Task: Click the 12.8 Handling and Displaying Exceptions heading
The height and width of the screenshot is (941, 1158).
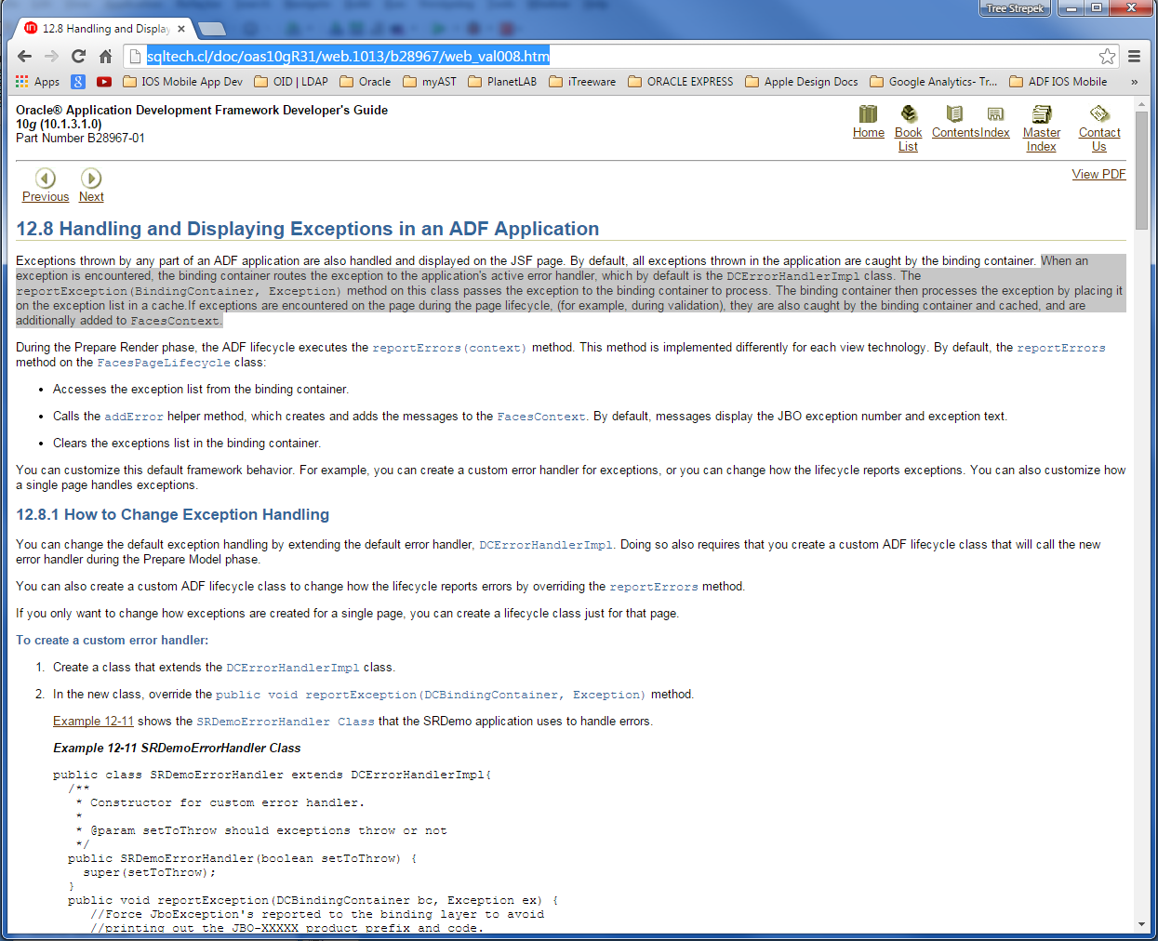Action: pyautogui.click(x=308, y=229)
